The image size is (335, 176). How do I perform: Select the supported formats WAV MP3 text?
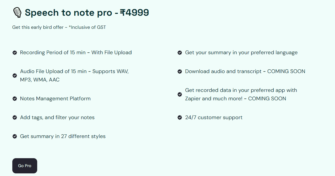pos(74,75)
